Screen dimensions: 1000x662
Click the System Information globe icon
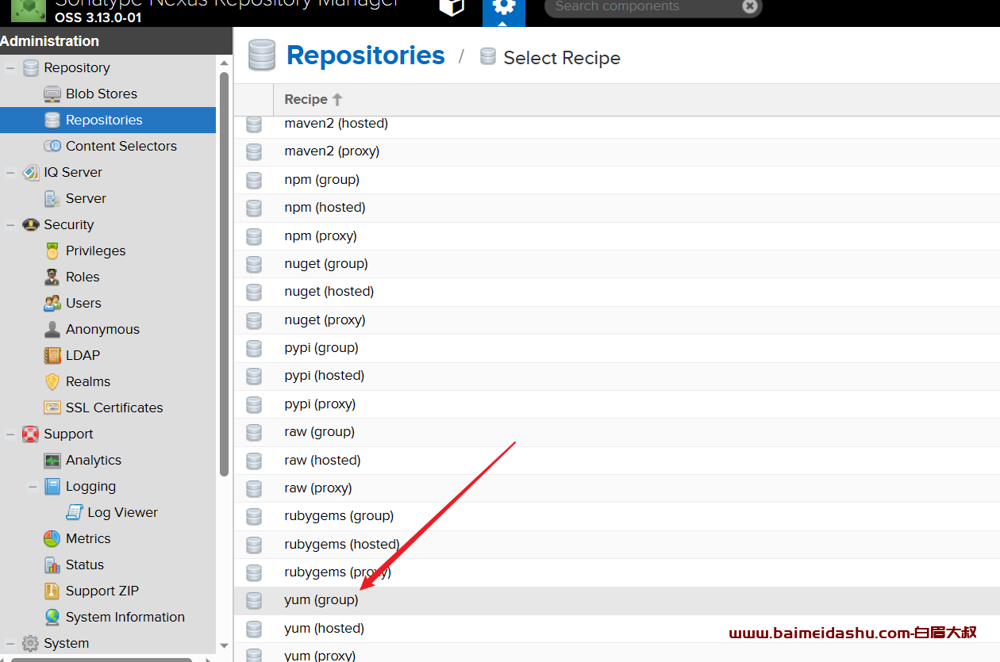tap(52, 617)
